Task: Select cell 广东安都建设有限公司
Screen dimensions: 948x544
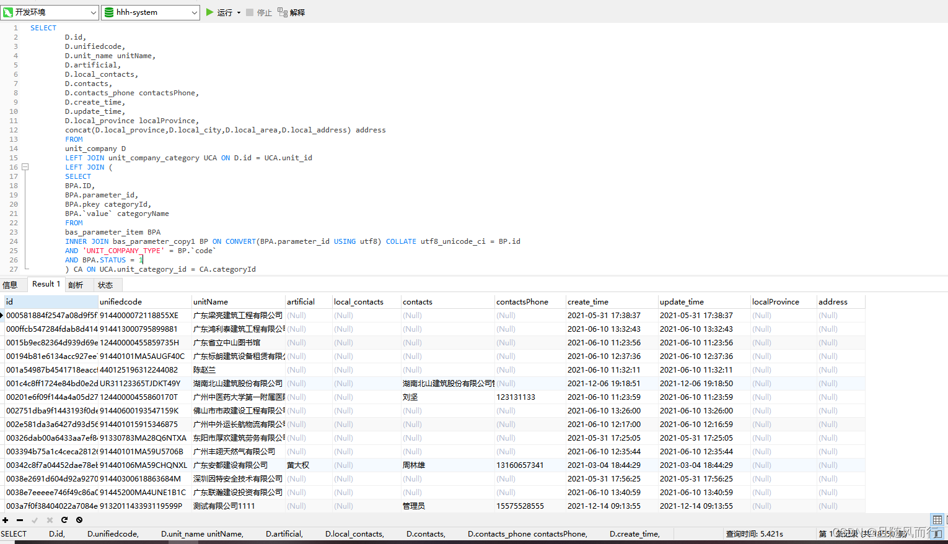Action: (239, 465)
